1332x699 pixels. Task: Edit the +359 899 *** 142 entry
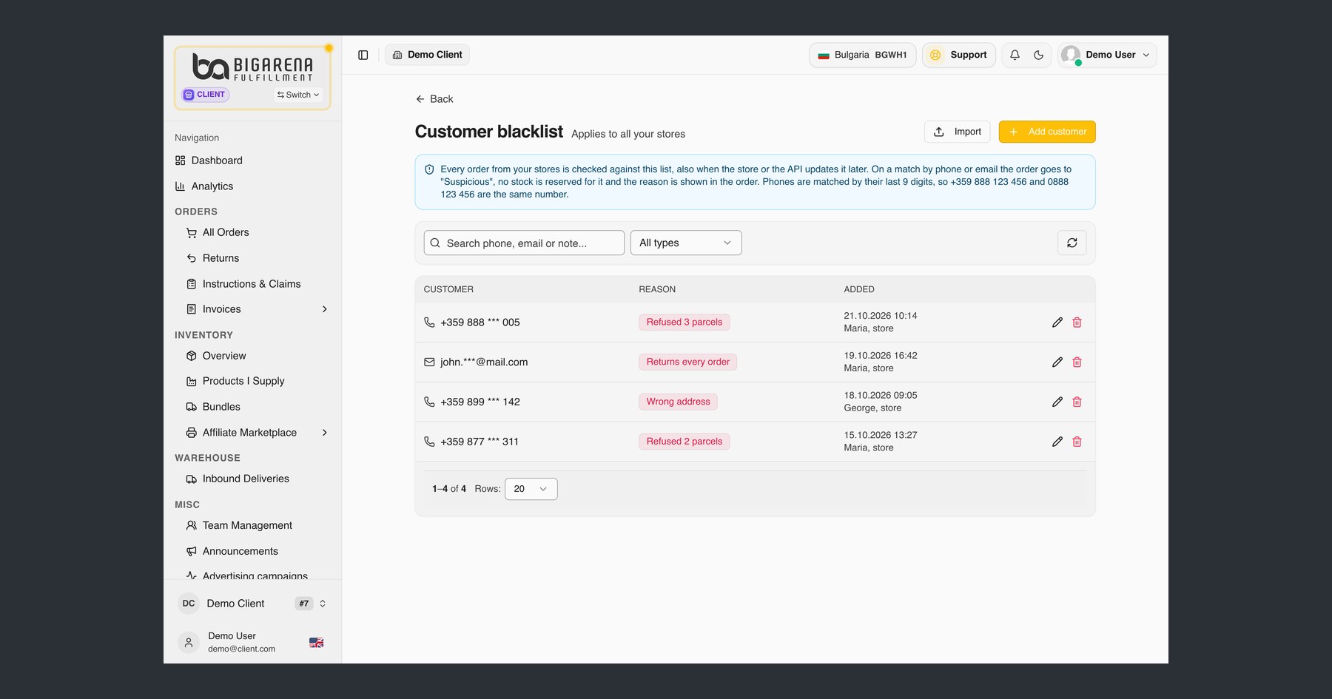1057,402
